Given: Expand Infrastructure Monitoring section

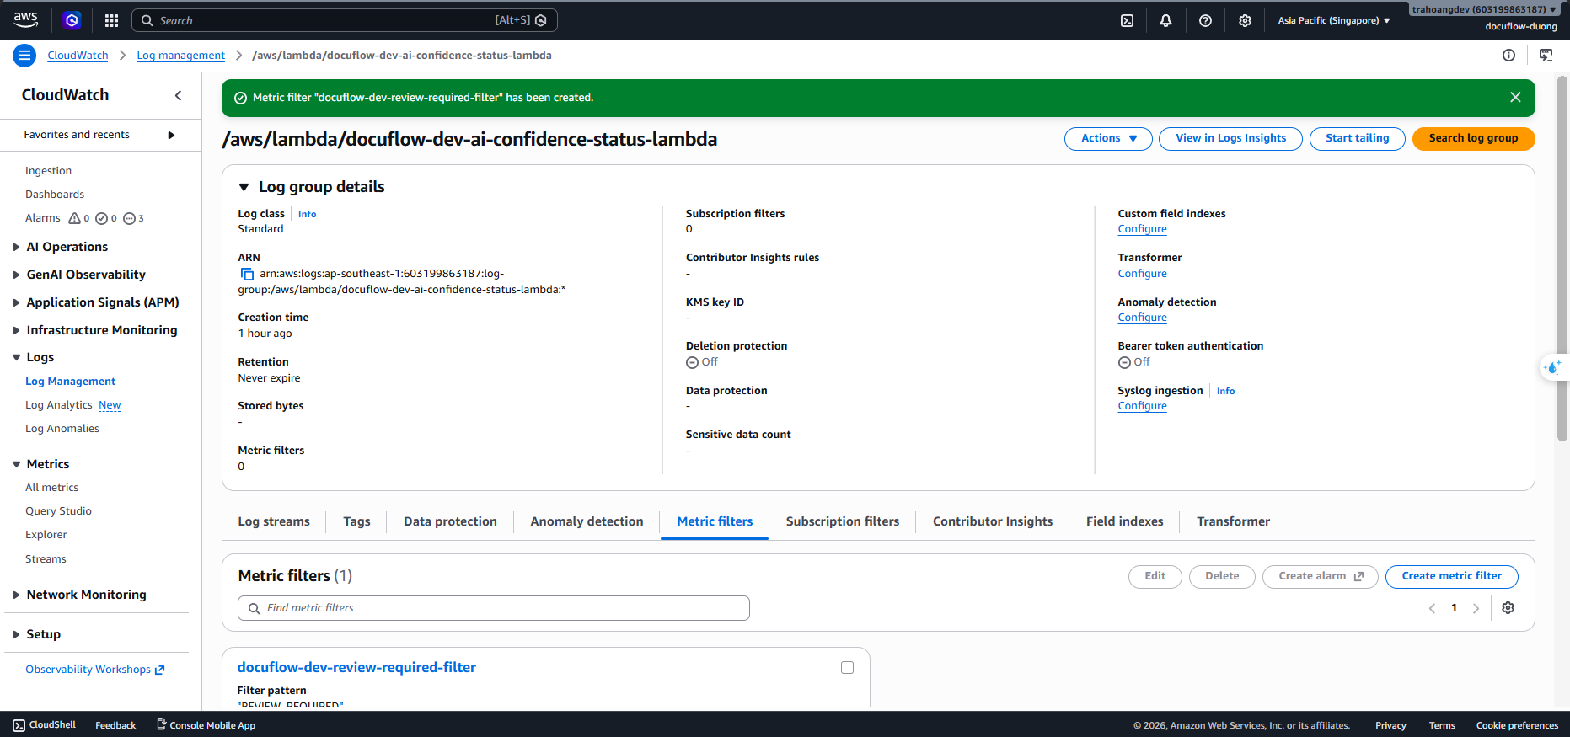Looking at the screenshot, I should tap(16, 330).
